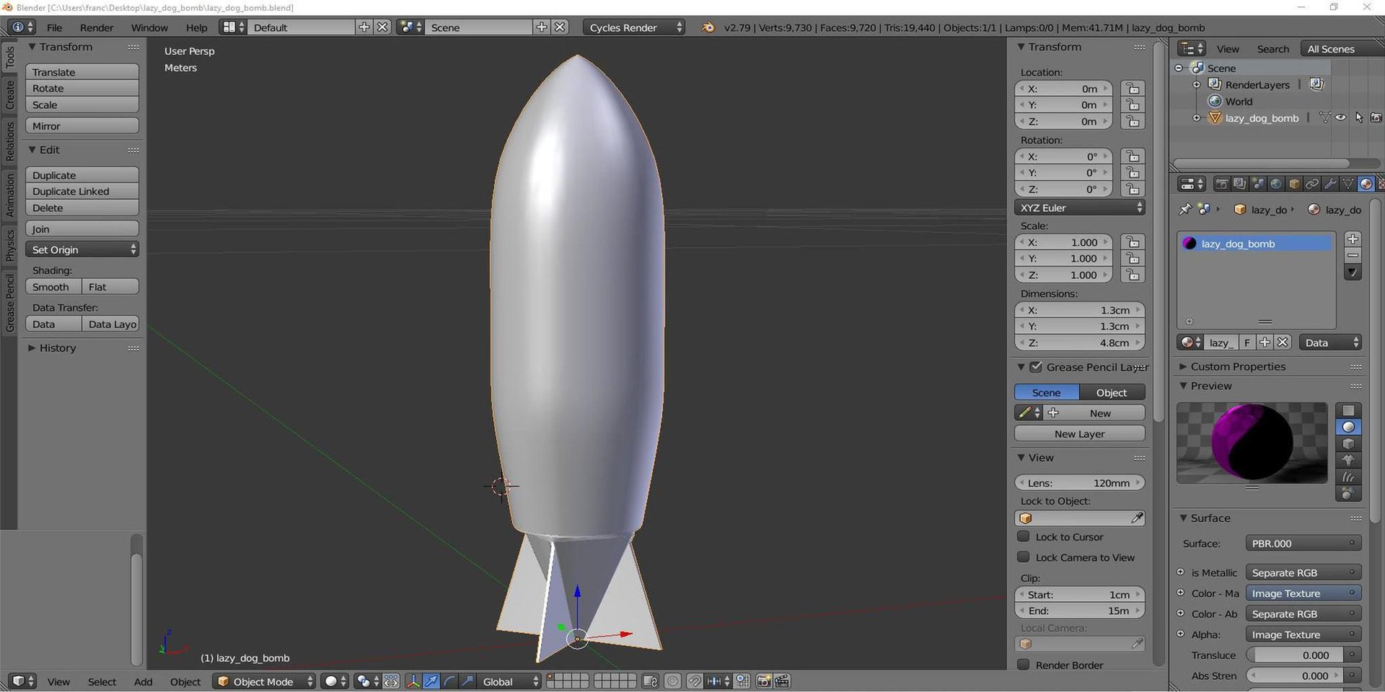The width and height of the screenshot is (1385, 692).
Task: Toggle selectability cursor of lazy_dog_bomb
Action: pos(1359,117)
